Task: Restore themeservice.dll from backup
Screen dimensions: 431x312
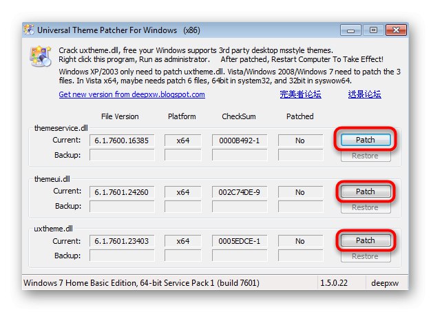Action: (x=366, y=156)
